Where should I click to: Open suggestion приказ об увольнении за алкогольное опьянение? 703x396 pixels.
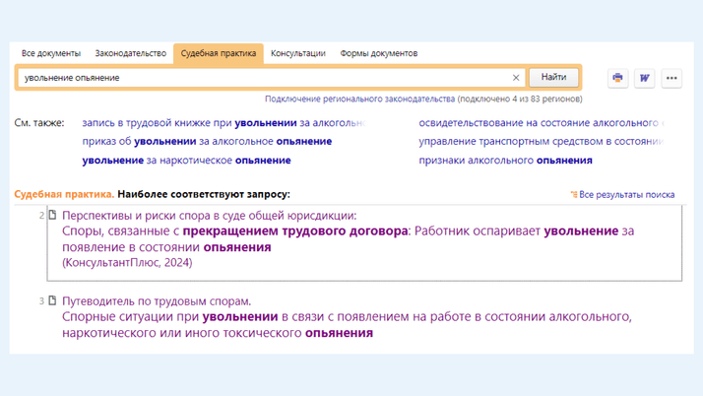(207, 141)
